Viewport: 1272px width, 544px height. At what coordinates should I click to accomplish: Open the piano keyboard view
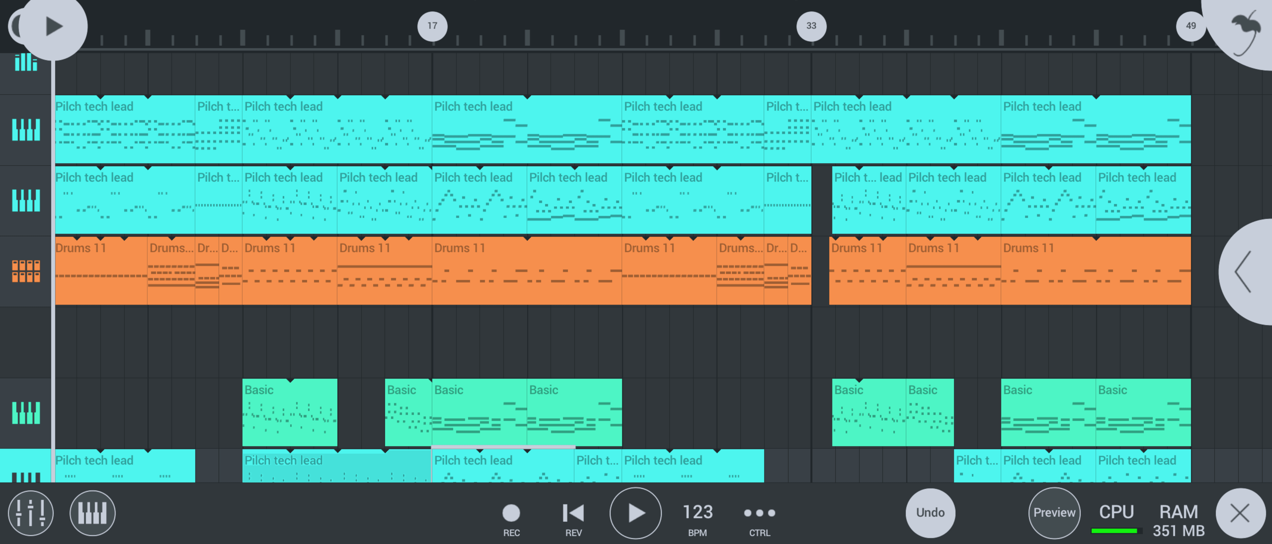pos(92,513)
